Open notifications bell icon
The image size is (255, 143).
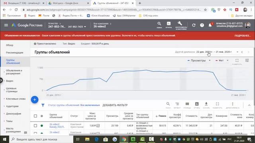pyautogui.click(x=210, y=25)
